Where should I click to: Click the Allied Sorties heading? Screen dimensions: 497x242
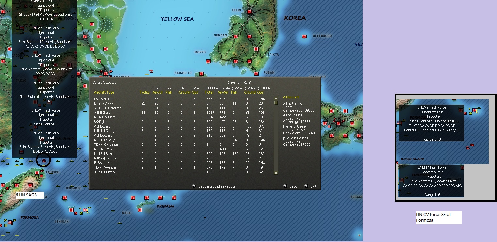293,104
